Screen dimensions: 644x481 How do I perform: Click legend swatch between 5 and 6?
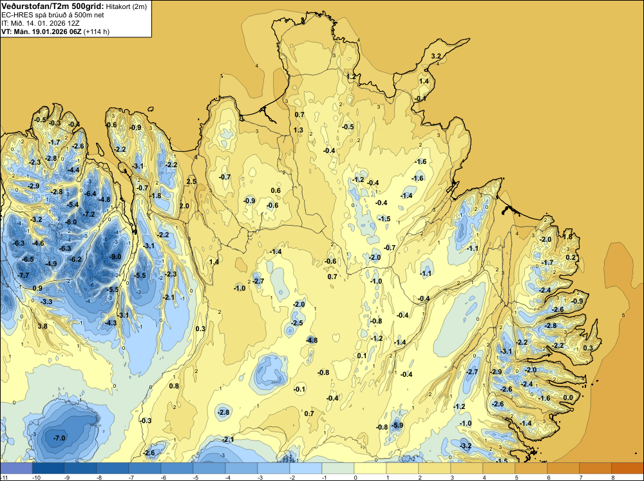(x=531, y=468)
